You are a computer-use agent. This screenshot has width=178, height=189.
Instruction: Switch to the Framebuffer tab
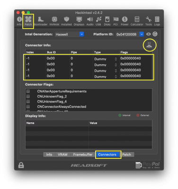tap(83, 155)
